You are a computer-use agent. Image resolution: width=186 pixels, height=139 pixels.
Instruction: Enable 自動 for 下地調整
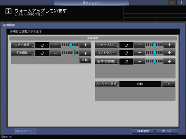click(85, 60)
